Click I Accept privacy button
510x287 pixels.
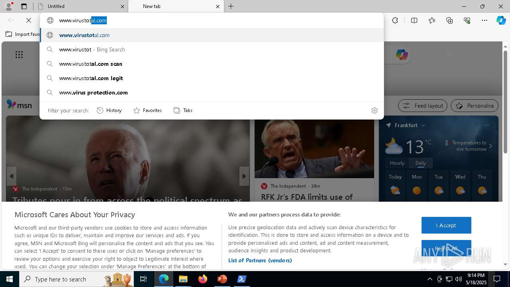[x=446, y=225]
